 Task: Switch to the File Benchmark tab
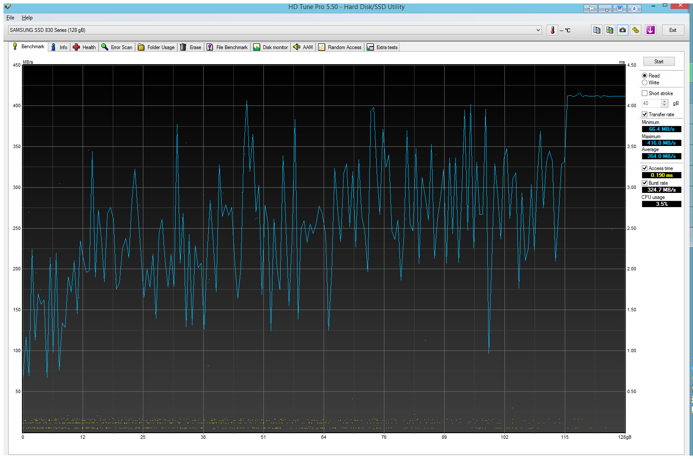[x=227, y=47]
